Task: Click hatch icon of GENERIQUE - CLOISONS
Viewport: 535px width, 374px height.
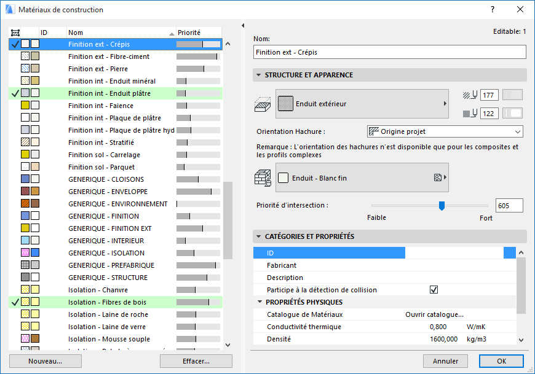Action: [25, 179]
